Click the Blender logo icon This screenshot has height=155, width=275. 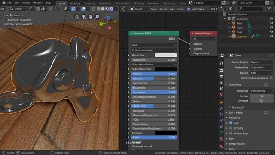(3, 3)
